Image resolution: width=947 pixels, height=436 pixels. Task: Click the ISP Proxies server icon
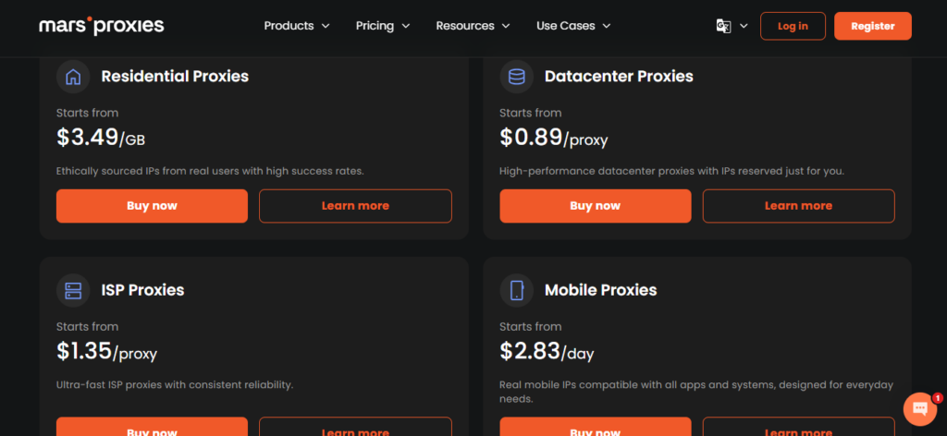point(73,290)
